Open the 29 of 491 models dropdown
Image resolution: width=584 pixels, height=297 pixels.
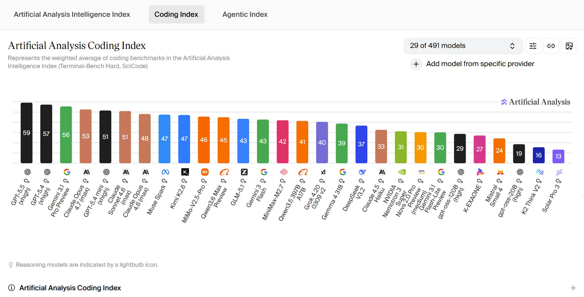click(x=463, y=46)
